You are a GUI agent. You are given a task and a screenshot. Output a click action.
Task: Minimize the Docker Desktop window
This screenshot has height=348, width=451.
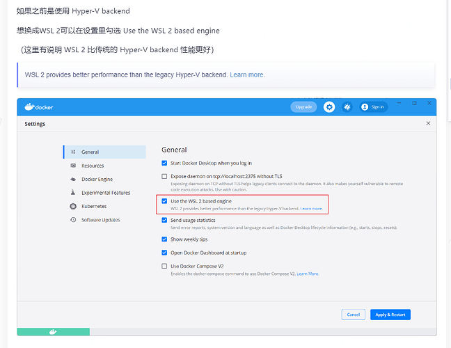399,103
